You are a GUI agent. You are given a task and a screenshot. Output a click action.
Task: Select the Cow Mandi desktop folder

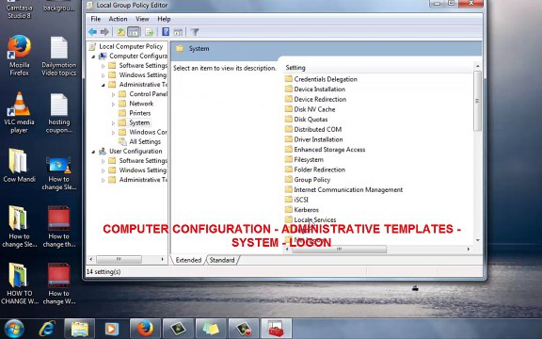click(x=20, y=166)
